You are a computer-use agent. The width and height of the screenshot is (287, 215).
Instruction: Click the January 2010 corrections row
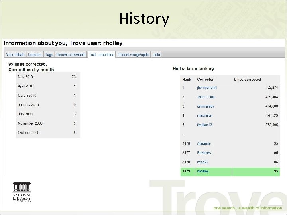[48, 105]
